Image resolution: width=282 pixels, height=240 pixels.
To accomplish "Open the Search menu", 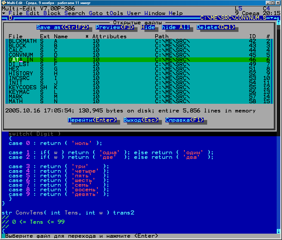I will 75,13.
